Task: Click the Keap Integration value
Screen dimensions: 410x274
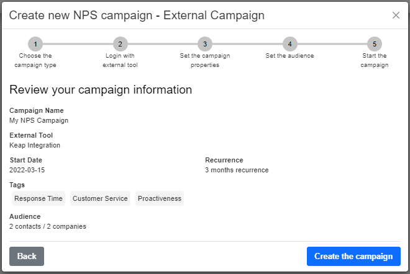Action: pyautogui.click(x=35, y=145)
